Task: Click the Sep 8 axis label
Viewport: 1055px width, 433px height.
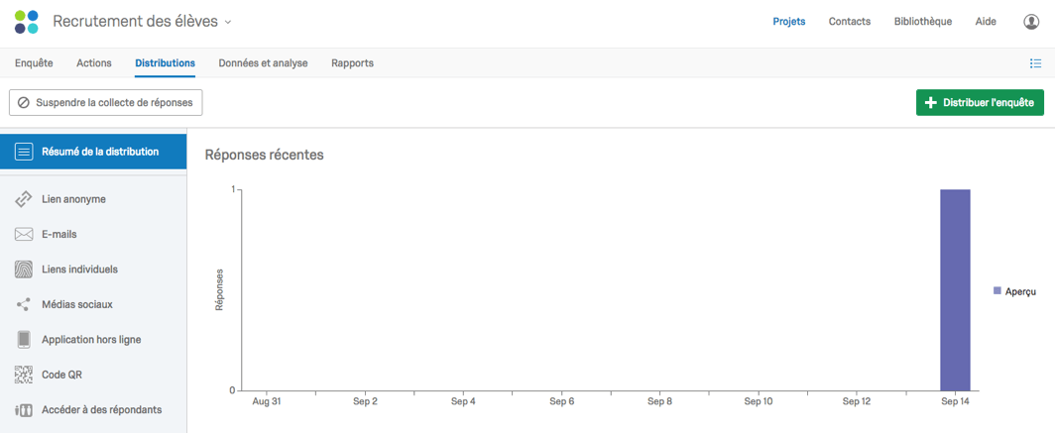Action: pos(660,401)
